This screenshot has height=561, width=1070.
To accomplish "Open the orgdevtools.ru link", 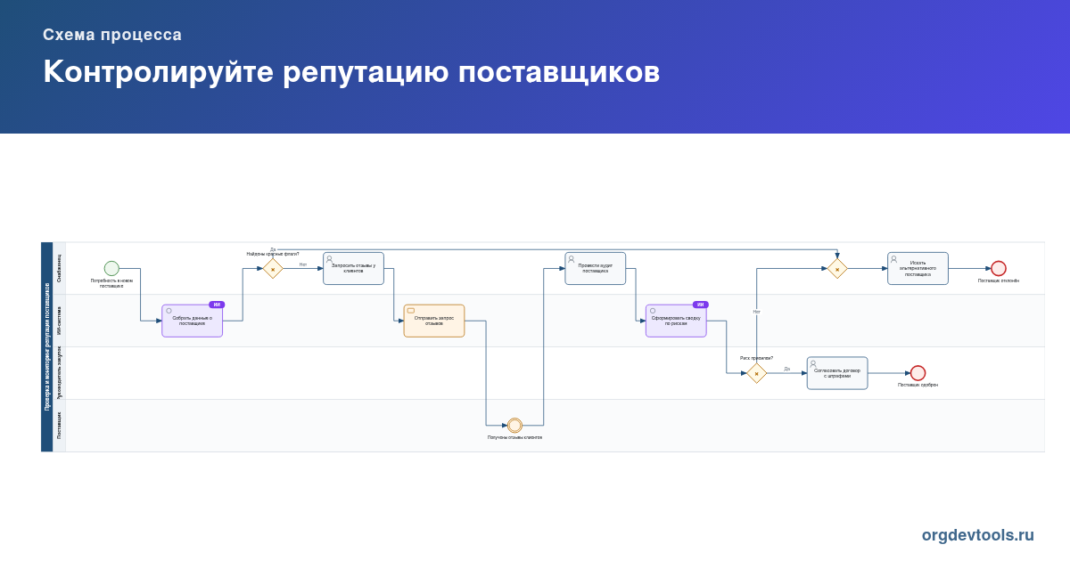I will (978, 535).
